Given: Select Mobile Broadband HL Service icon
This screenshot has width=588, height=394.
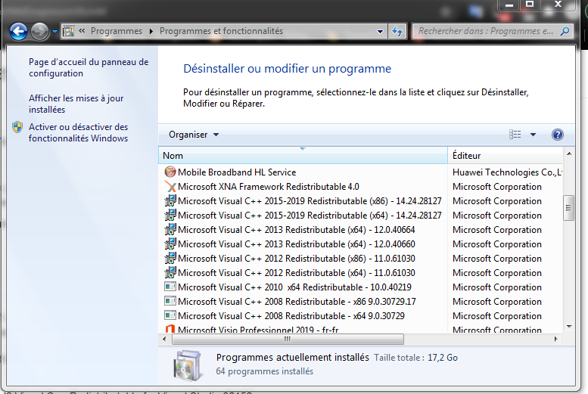Looking at the screenshot, I should click(170, 172).
